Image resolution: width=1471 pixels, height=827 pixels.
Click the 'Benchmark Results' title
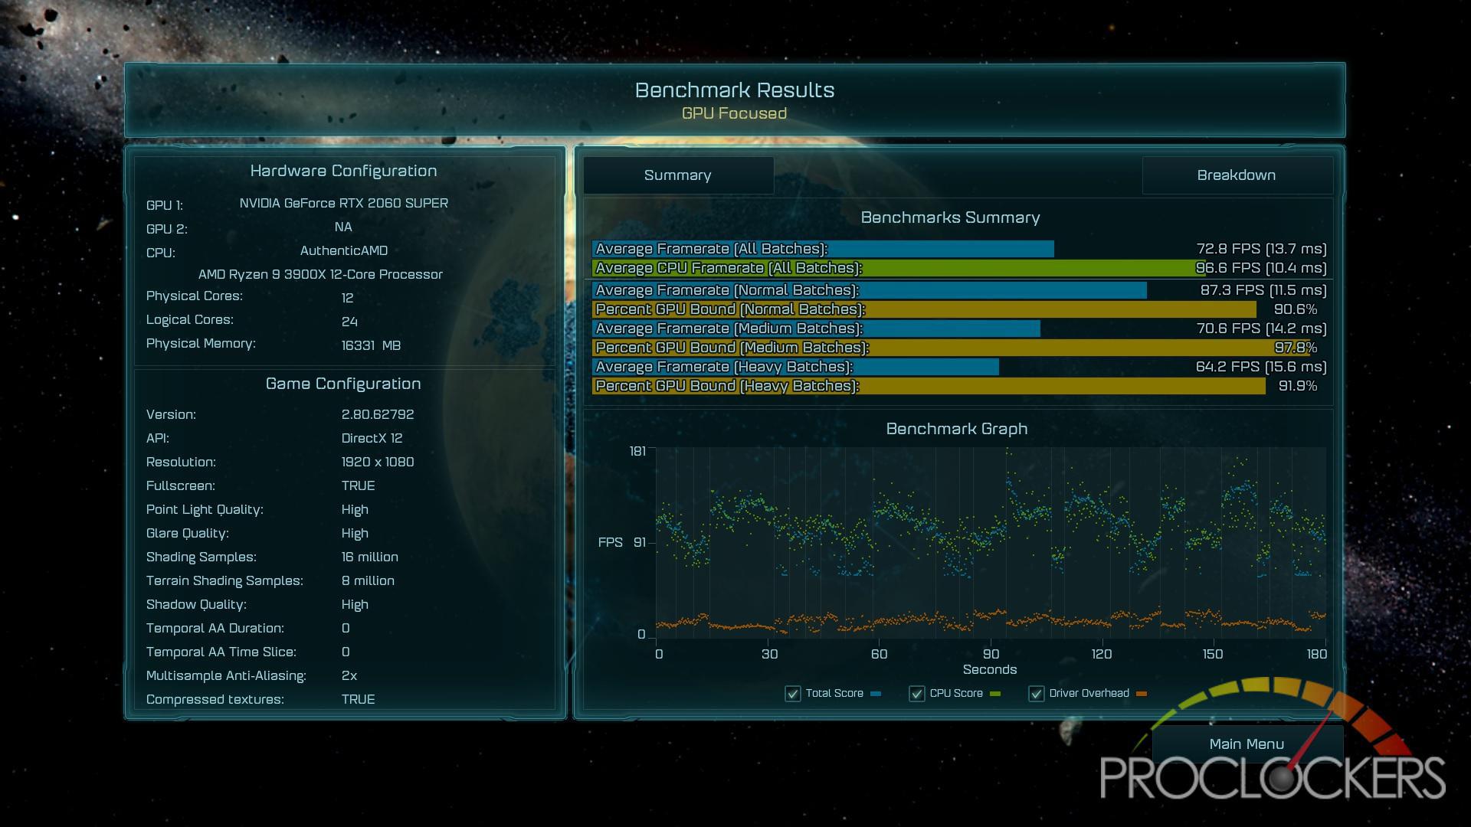pos(735,90)
